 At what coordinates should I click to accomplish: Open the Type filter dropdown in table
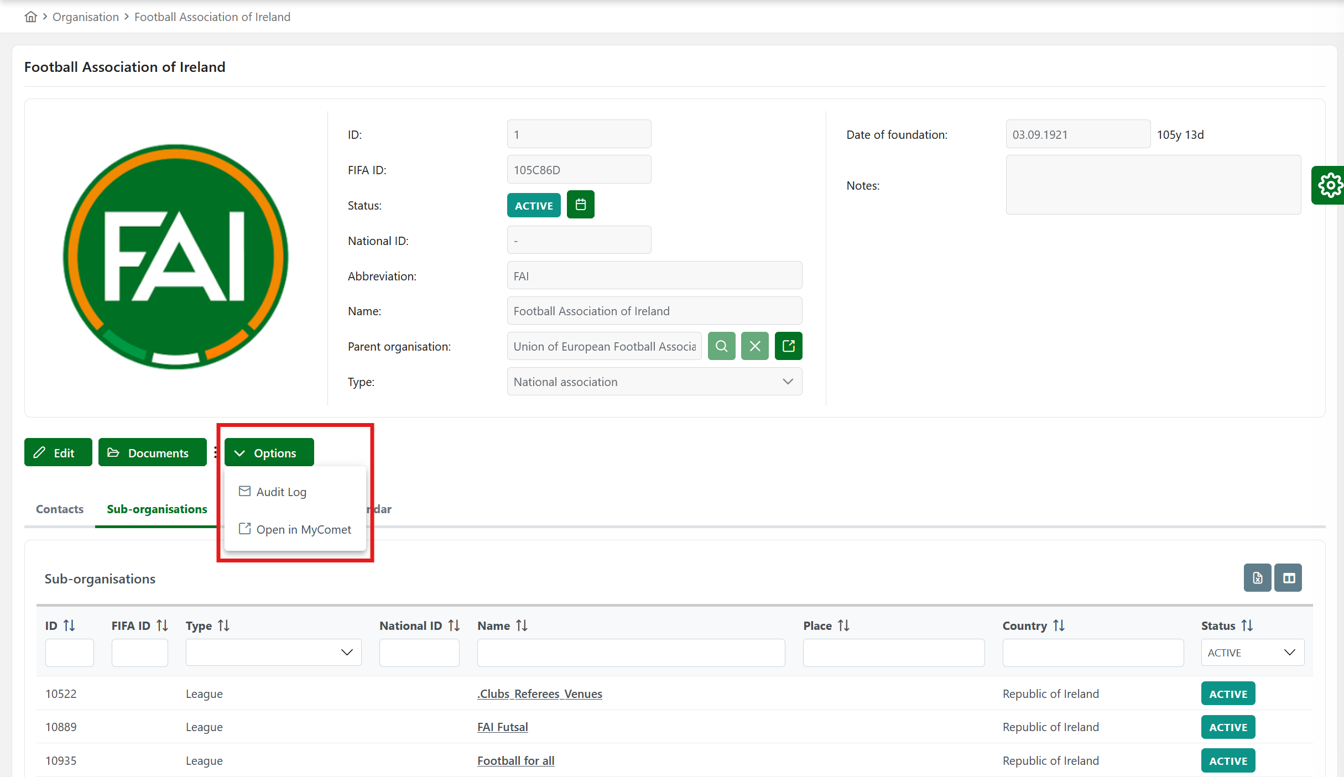coord(273,653)
